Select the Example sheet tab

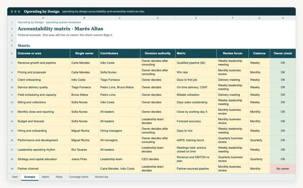tap(30, 177)
